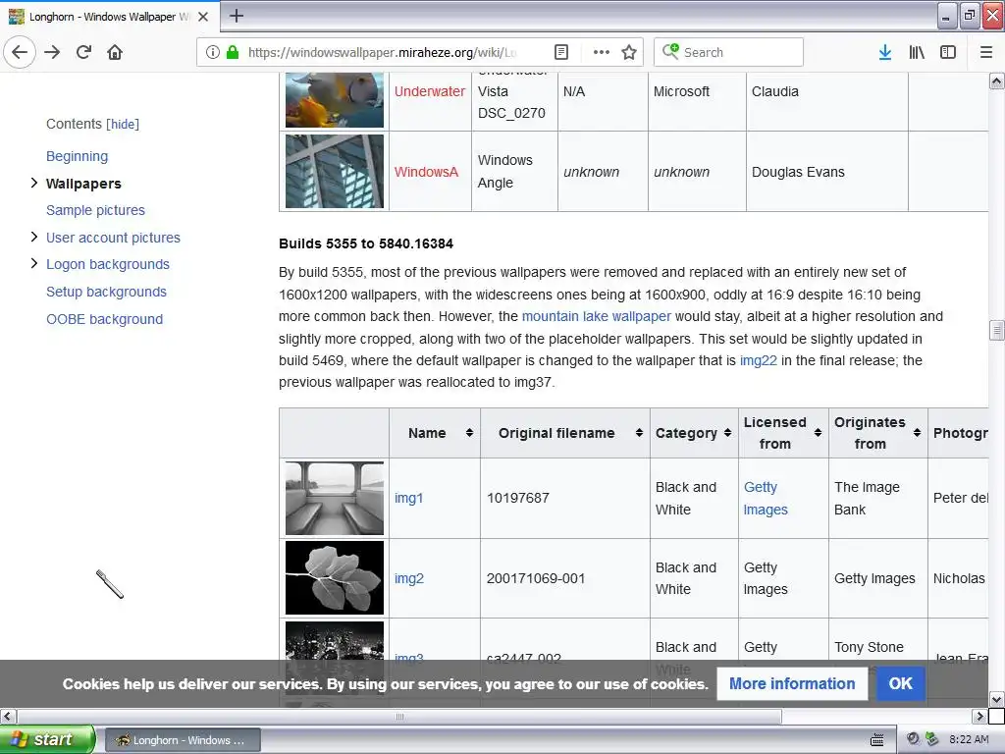Viewport: 1005px width, 754px height.
Task: Open the red WindowsA link
Action: coord(426,172)
